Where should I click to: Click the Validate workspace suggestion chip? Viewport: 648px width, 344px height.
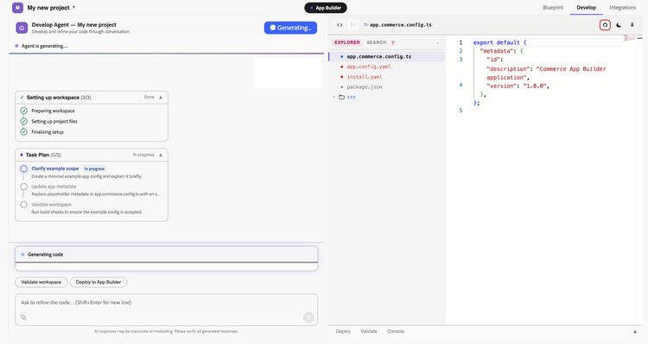(41, 282)
